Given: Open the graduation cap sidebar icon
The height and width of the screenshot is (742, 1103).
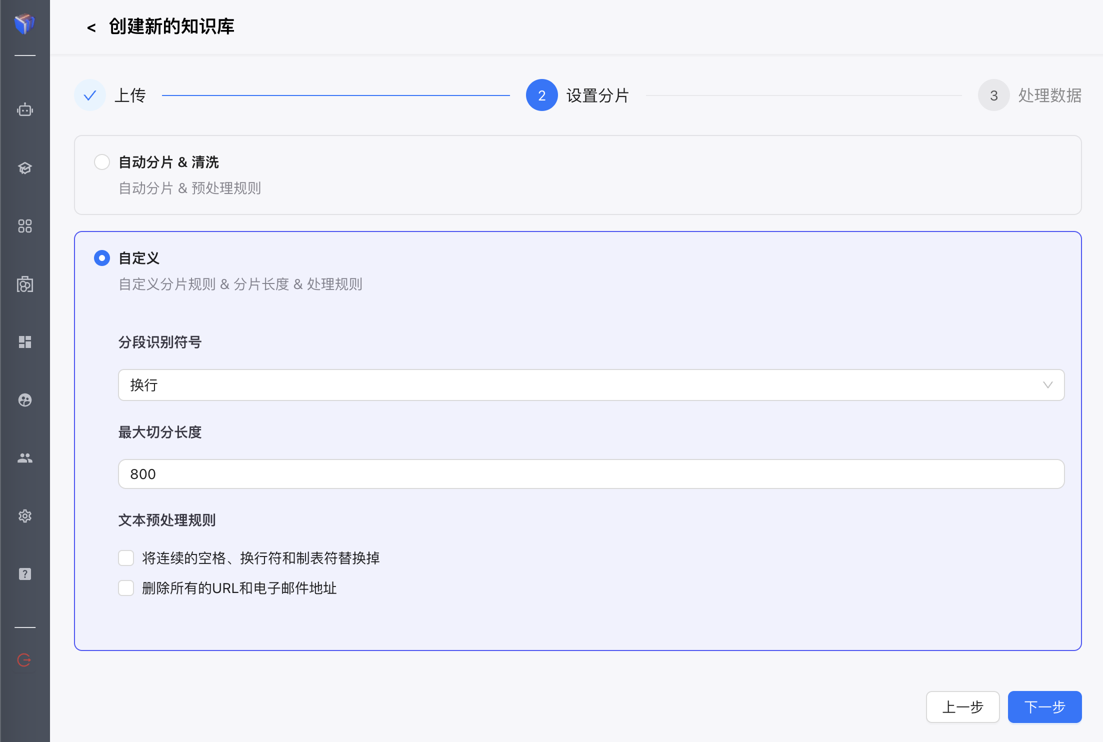Looking at the screenshot, I should point(25,168).
